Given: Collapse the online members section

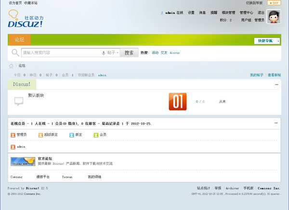Looking at the screenshot, I should tap(276, 123).
